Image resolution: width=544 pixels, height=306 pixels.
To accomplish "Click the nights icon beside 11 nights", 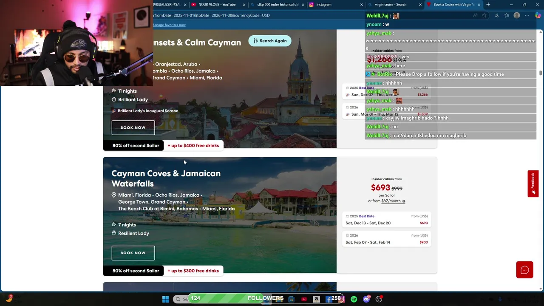I will pyautogui.click(x=114, y=91).
